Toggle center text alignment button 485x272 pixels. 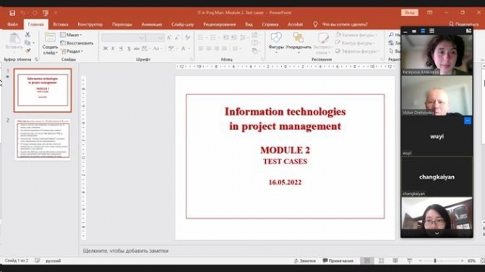click(x=209, y=48)
